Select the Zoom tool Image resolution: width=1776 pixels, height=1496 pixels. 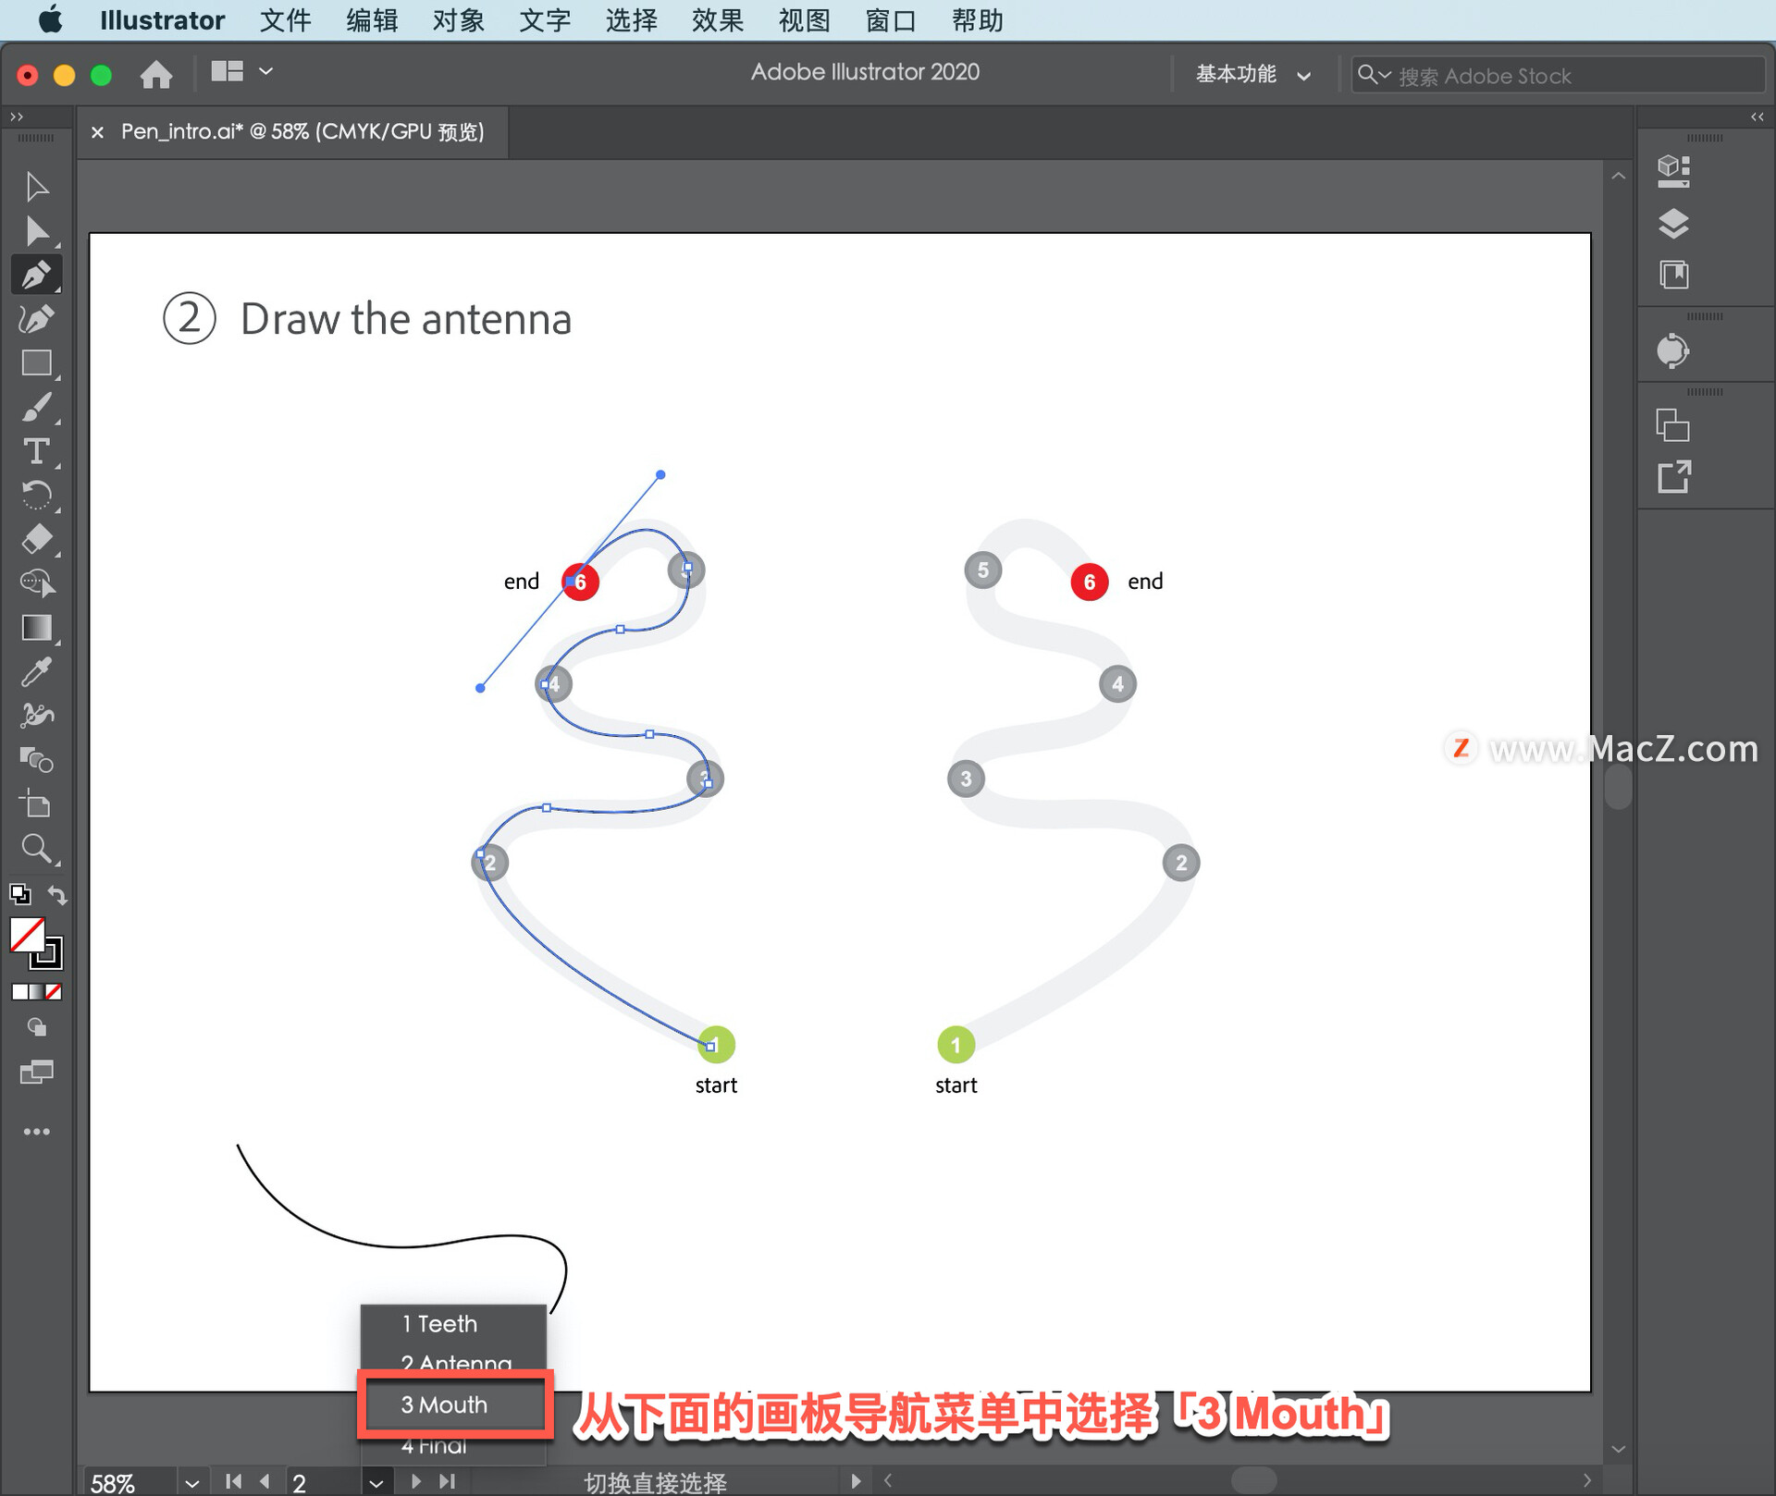pos(36,848)
